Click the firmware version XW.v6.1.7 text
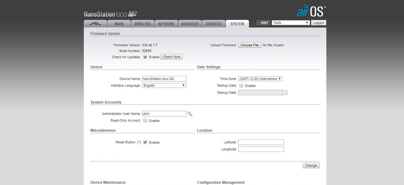This screenshot has width=404, height=185. pyautogui.click(x=150, y=45)
